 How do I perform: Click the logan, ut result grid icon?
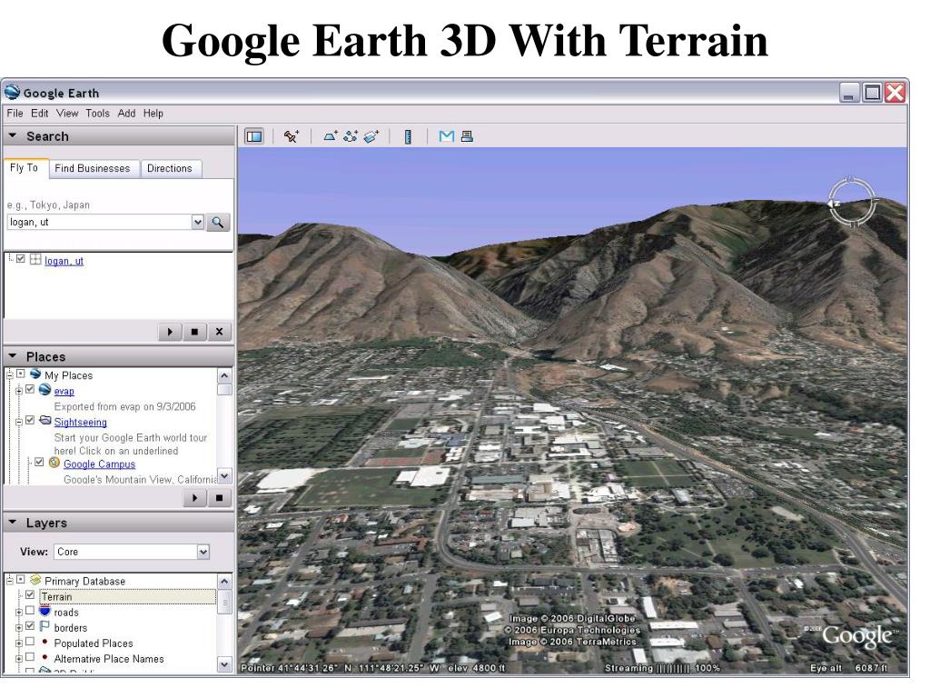(x=35, y=259)
